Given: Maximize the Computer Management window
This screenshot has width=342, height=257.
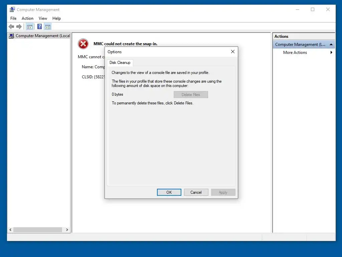Looking at the screenshot, I should (313, 9).
